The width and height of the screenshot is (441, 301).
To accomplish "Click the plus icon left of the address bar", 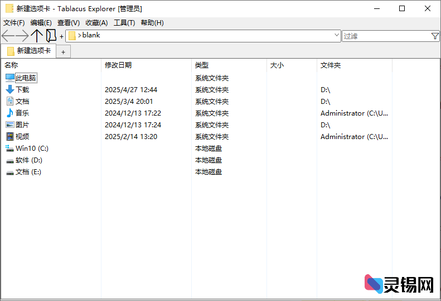I will click(61, 36).
